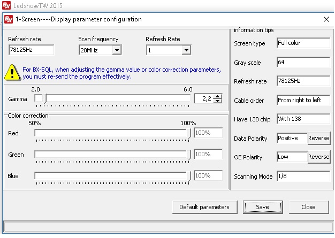Click the information tips Refresh rate field
The image size is (335, 238).
[303, 81]
